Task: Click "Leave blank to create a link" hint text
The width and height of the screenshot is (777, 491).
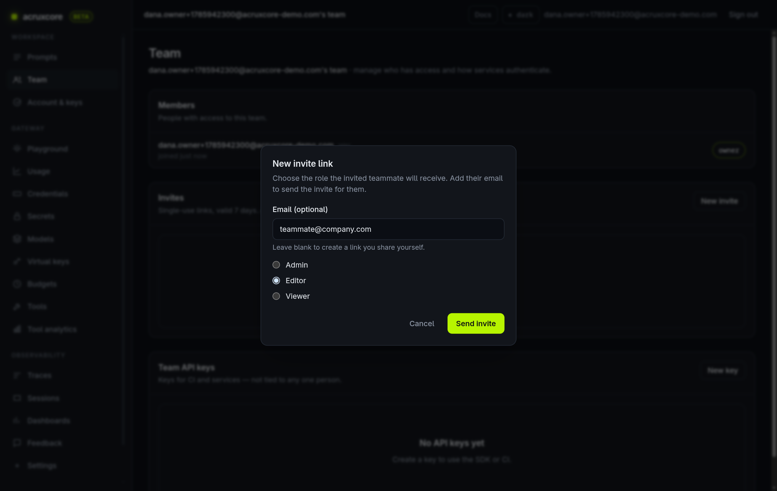Action: [x=349, y=247]
